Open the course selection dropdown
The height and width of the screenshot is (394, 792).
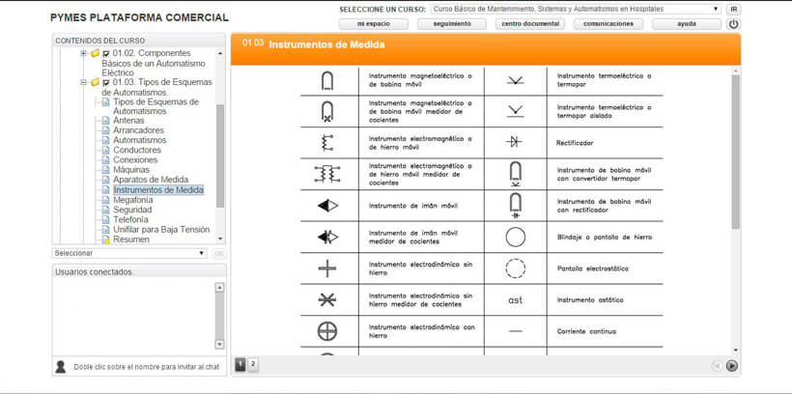[576, 9]
